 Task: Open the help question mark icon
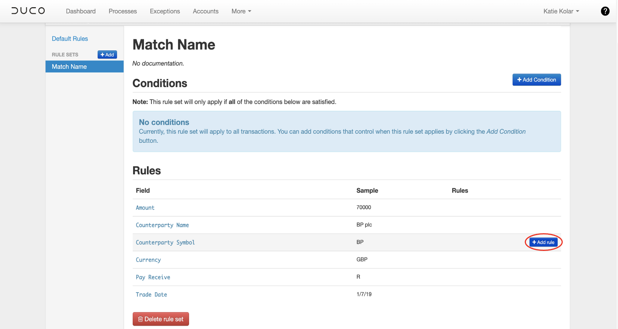click(605, 11)
